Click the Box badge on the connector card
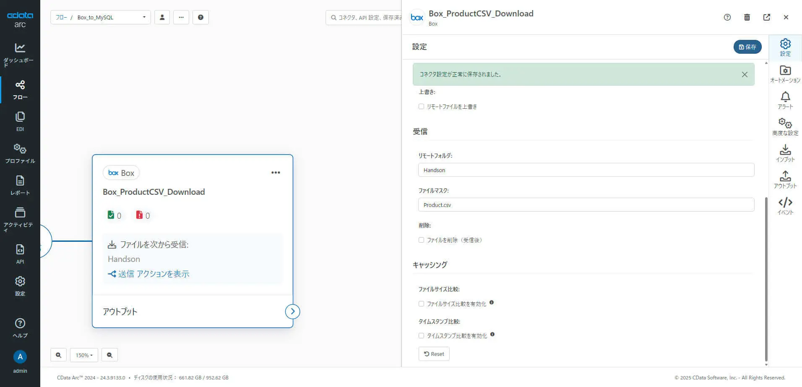The width and height of the screenshot is (802, 387). click(x=121, y=173)
